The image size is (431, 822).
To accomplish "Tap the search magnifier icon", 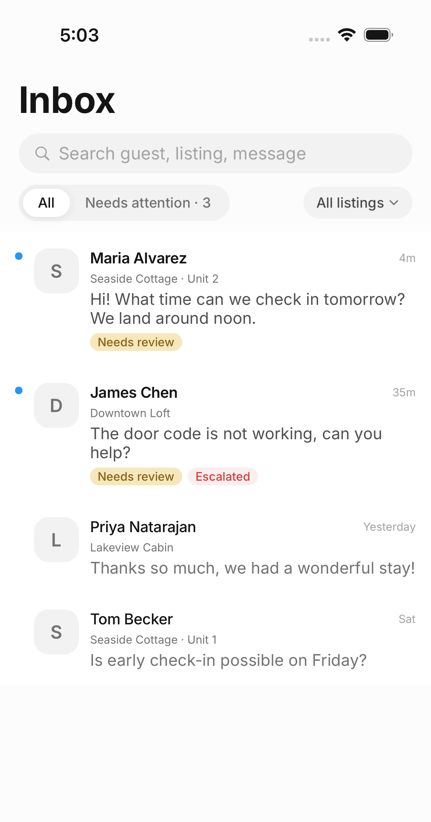I will 42,153.
